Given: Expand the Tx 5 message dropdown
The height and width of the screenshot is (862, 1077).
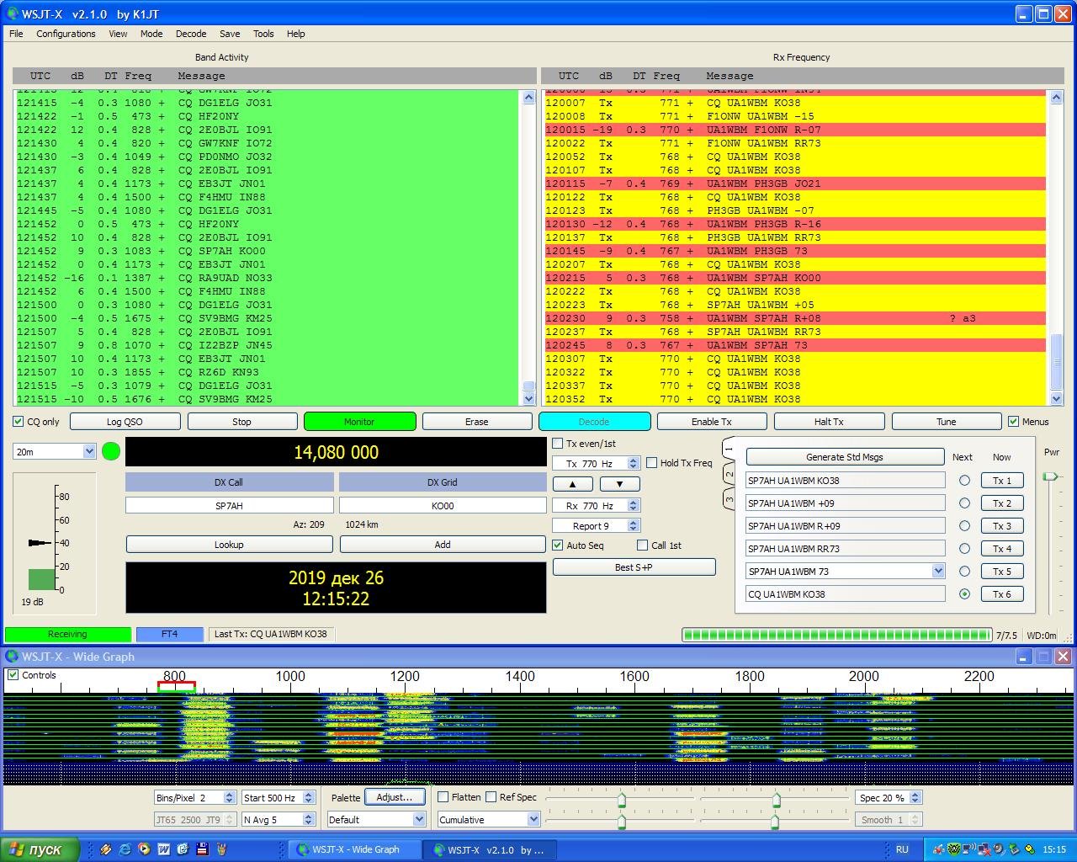Looking at the screenshot, I should point(938,572).
